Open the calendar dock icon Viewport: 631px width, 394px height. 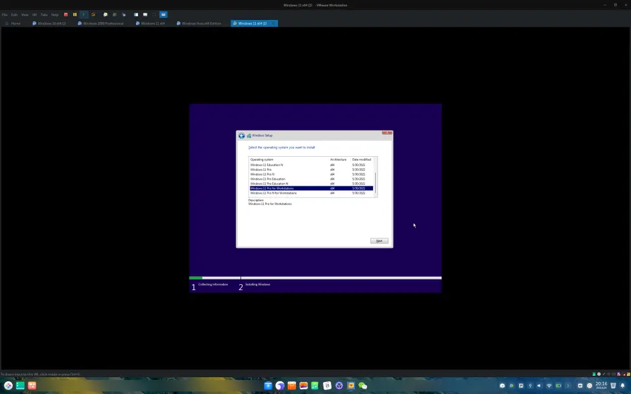[x=327, y=385]
